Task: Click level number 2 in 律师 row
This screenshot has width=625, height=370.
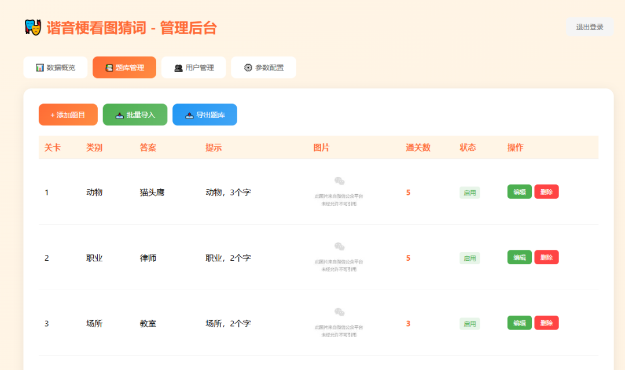Action: [x=47, y=258]
